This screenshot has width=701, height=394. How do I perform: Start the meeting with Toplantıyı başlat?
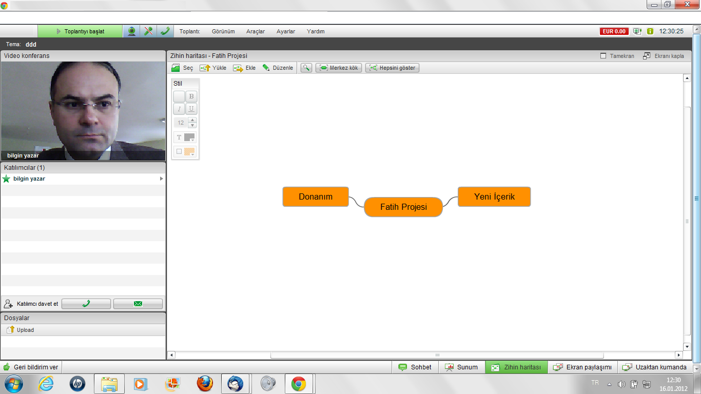[80, 31]
